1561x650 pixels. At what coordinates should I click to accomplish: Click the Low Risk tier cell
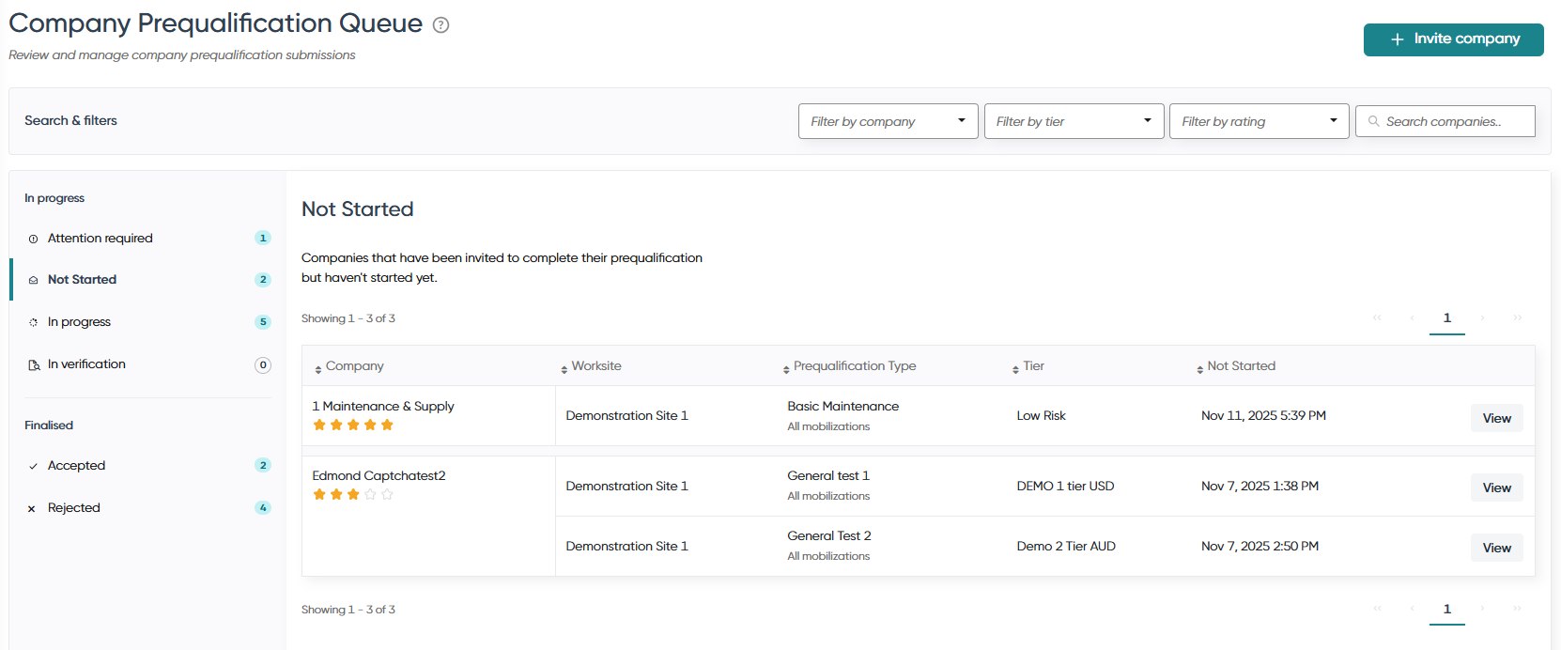tap(1042, 416)
